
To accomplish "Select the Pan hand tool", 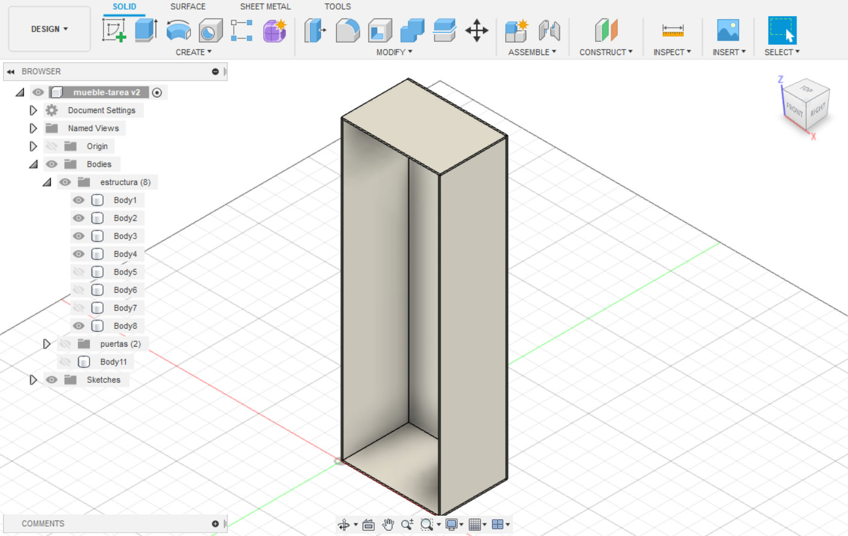I will (388, 525).
